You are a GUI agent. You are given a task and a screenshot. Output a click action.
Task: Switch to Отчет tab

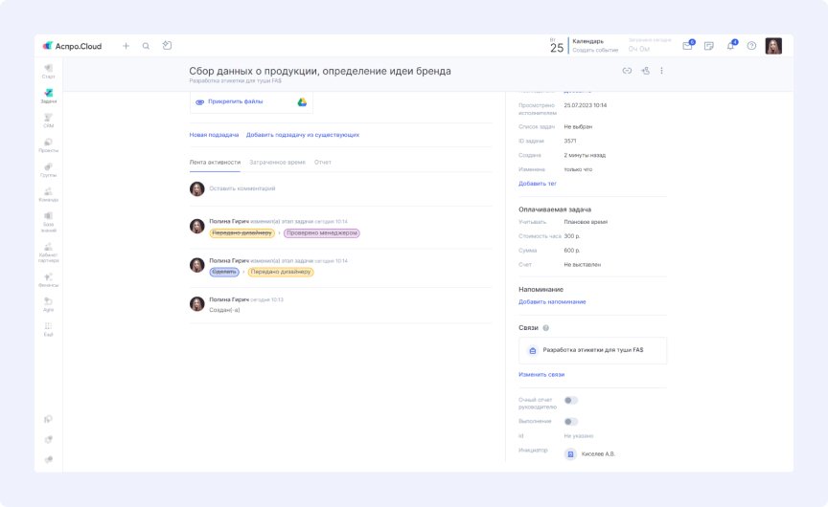click(x=323, y=163)
